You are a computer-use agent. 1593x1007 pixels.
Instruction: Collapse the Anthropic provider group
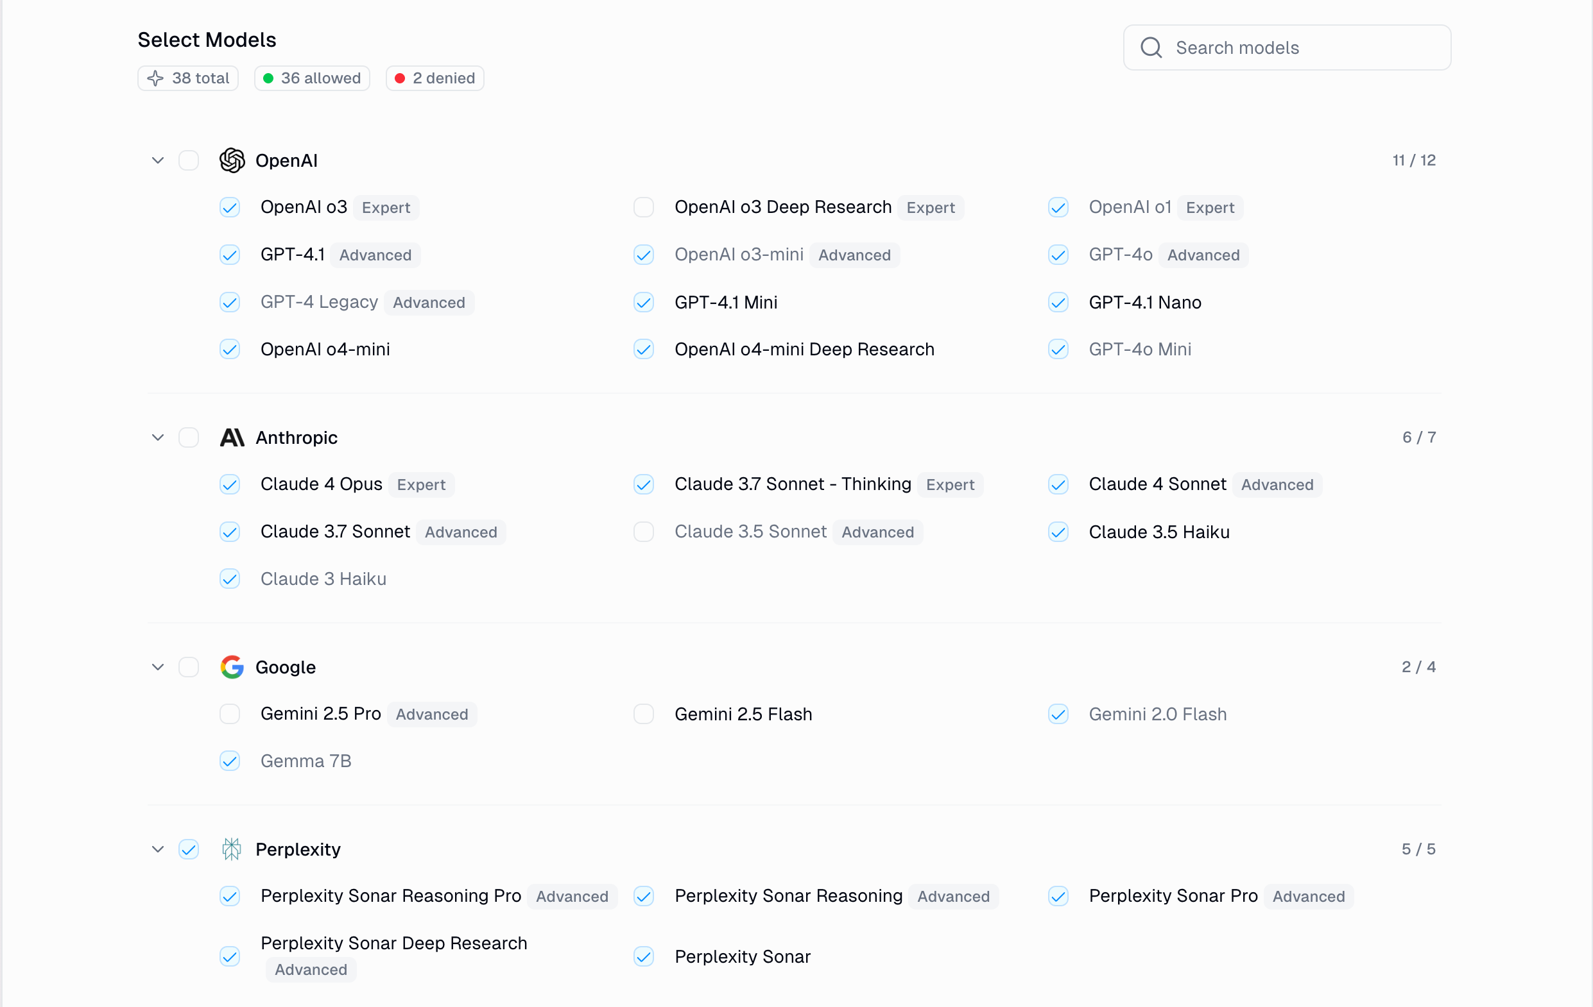click(157, 437)
